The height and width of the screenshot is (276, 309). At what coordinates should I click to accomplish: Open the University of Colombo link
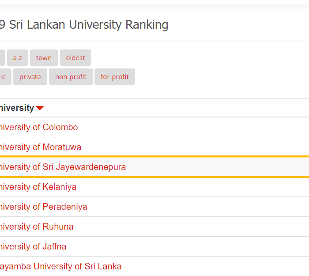click(38, 127)
